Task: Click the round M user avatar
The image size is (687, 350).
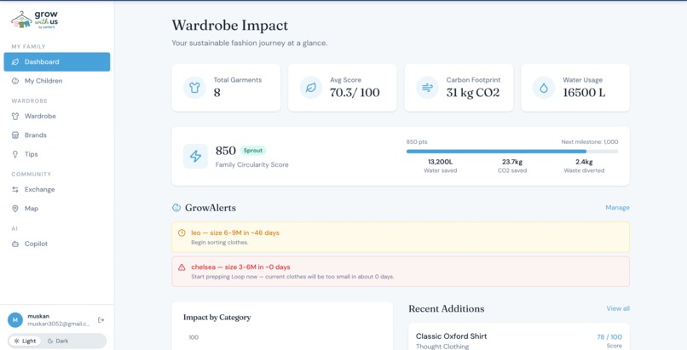Action: pyautogui.click(x=15, y=320)
